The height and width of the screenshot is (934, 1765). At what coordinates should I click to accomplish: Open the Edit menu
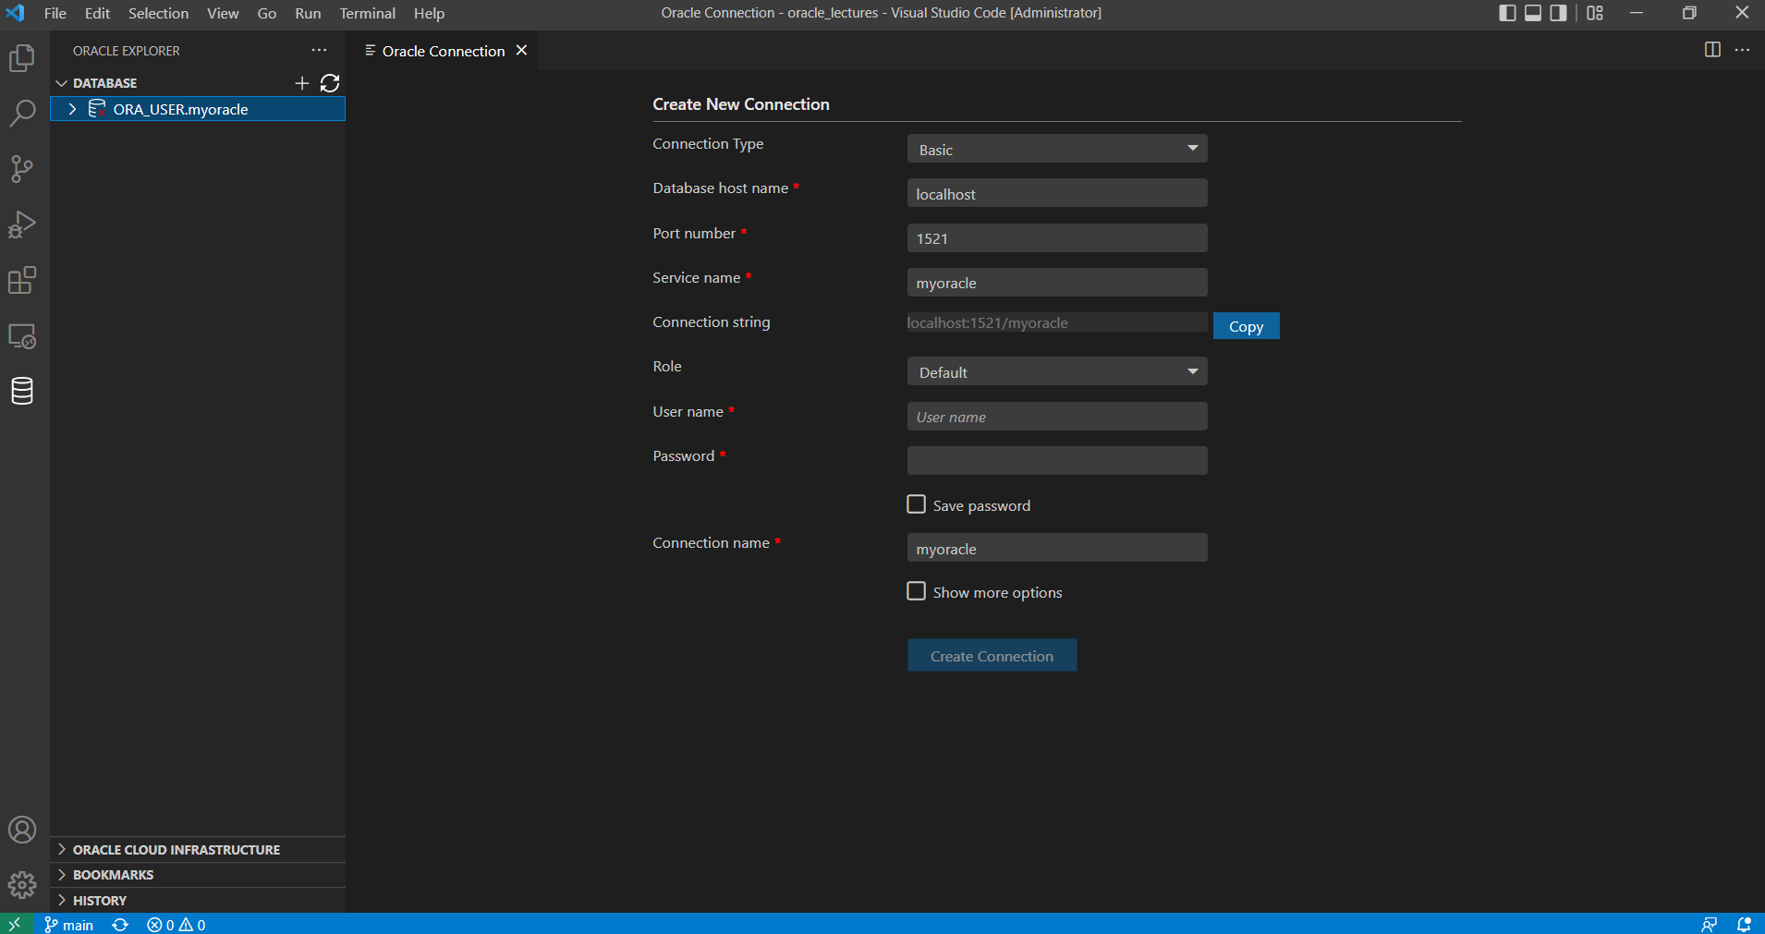tap(97, 13)
